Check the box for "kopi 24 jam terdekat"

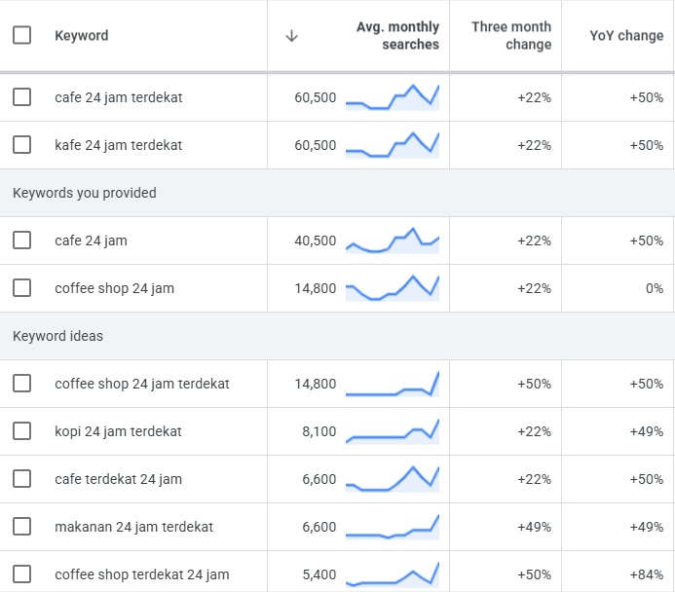[x=21, y=431]
